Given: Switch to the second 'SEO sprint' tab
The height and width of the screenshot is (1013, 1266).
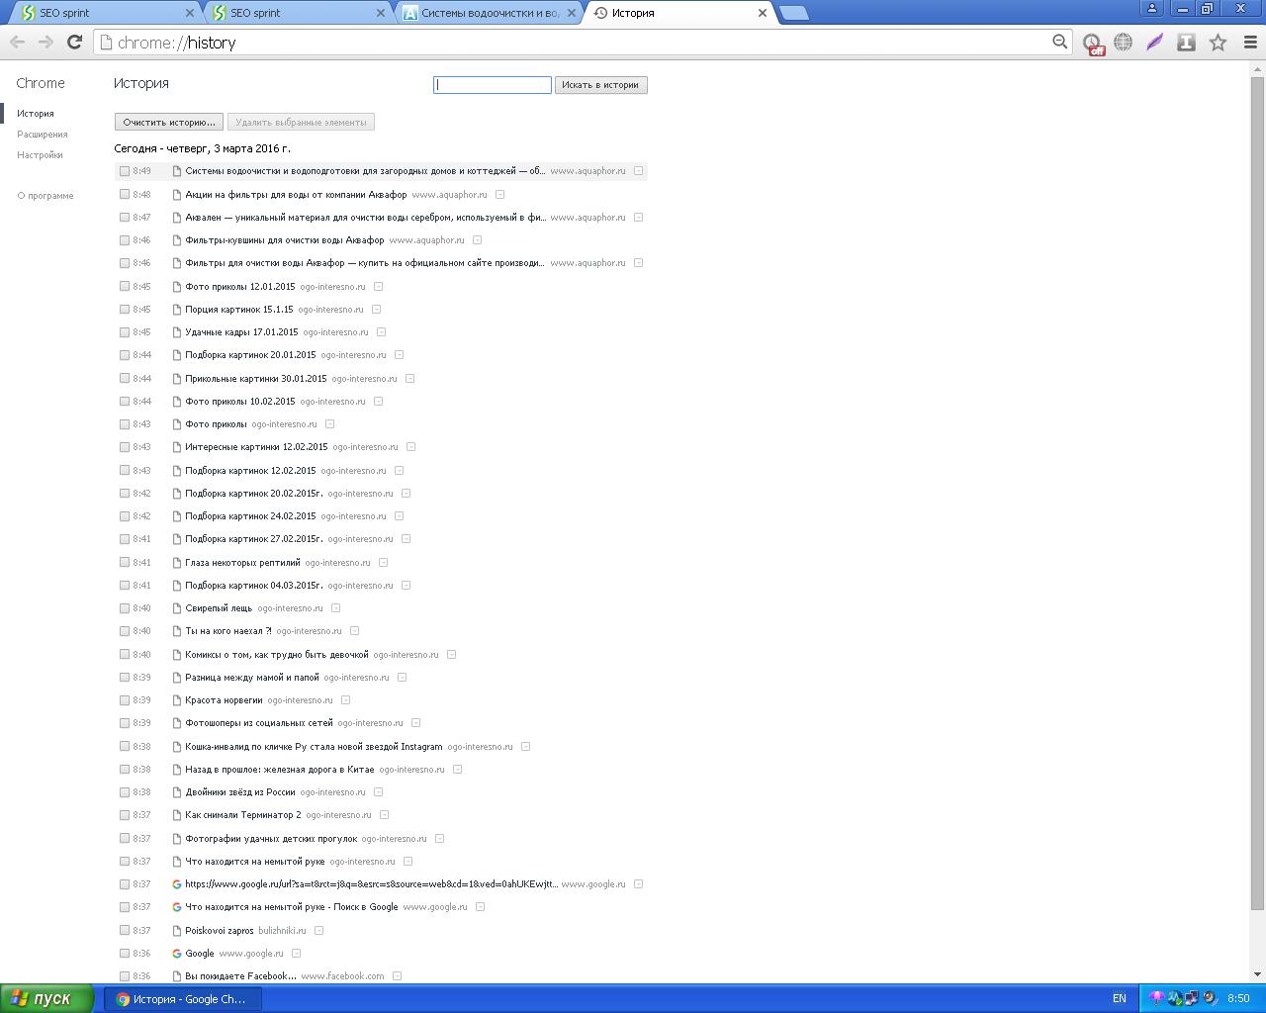Looking at the screenshot, I should 295,13.
